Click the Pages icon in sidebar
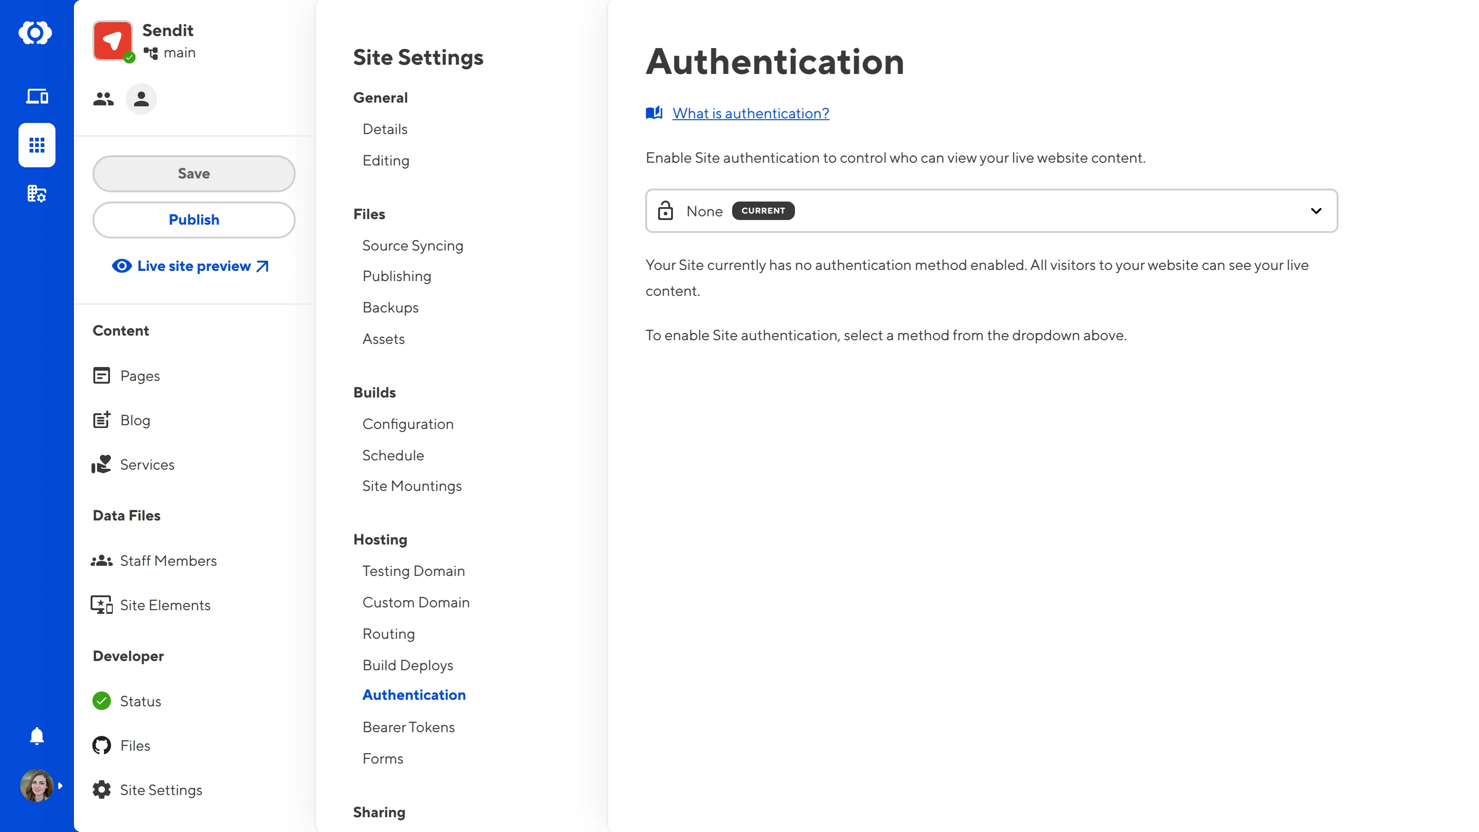 102,375
